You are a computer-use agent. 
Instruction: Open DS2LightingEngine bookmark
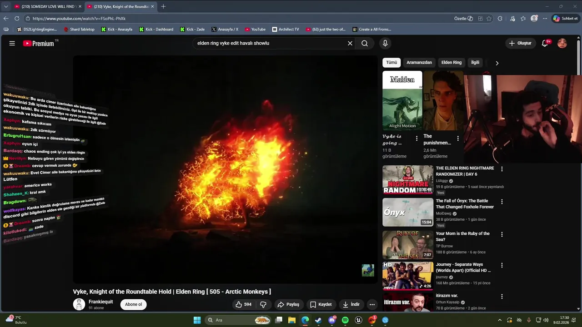point(37,30)
